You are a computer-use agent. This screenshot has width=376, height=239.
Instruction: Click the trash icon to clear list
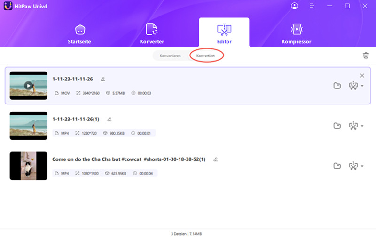coord(366,56)
